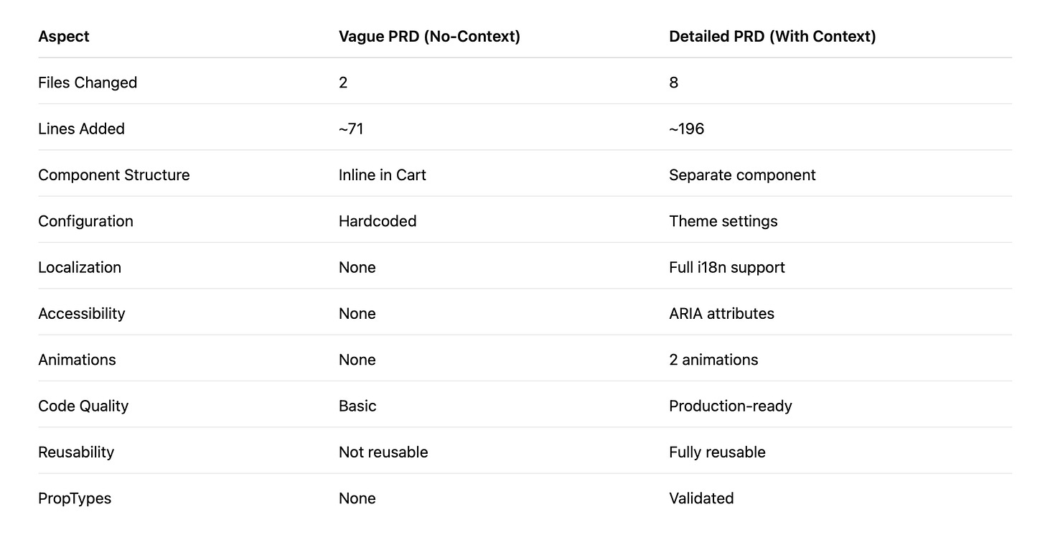Screen dimensions: 1045x535
Task: Click the Vague PRD (No-Context) header
Action: point(429,36)
